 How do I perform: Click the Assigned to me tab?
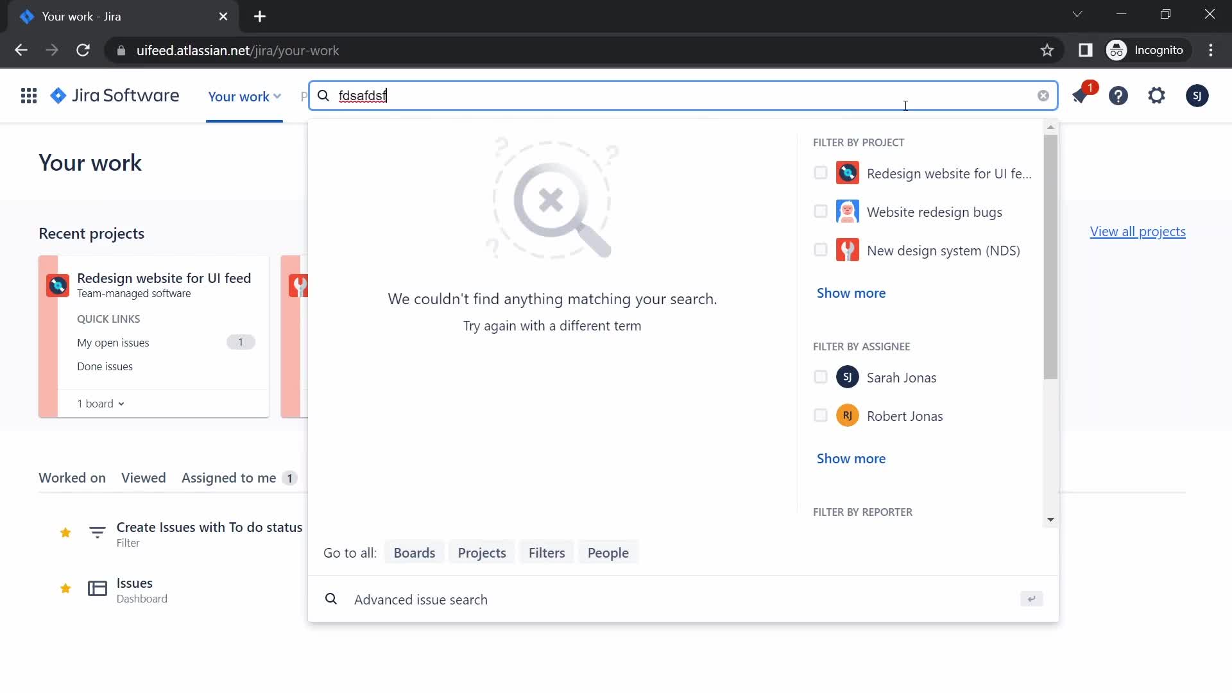[x=229, y=477]
